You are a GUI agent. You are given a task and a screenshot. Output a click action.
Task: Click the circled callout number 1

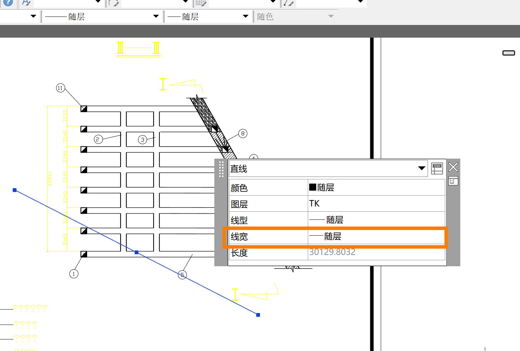(74, 274)
